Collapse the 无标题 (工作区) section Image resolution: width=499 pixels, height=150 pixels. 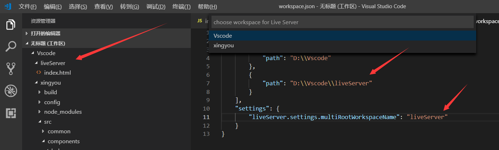(106, 43)
